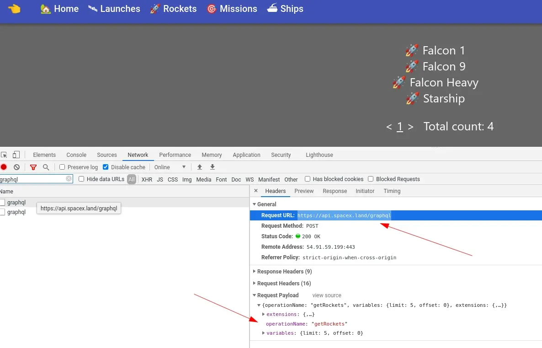The width and height of the screenshot is (542, 348).
Task: Switch to the Console panel
Action: [x=76, y=155]
